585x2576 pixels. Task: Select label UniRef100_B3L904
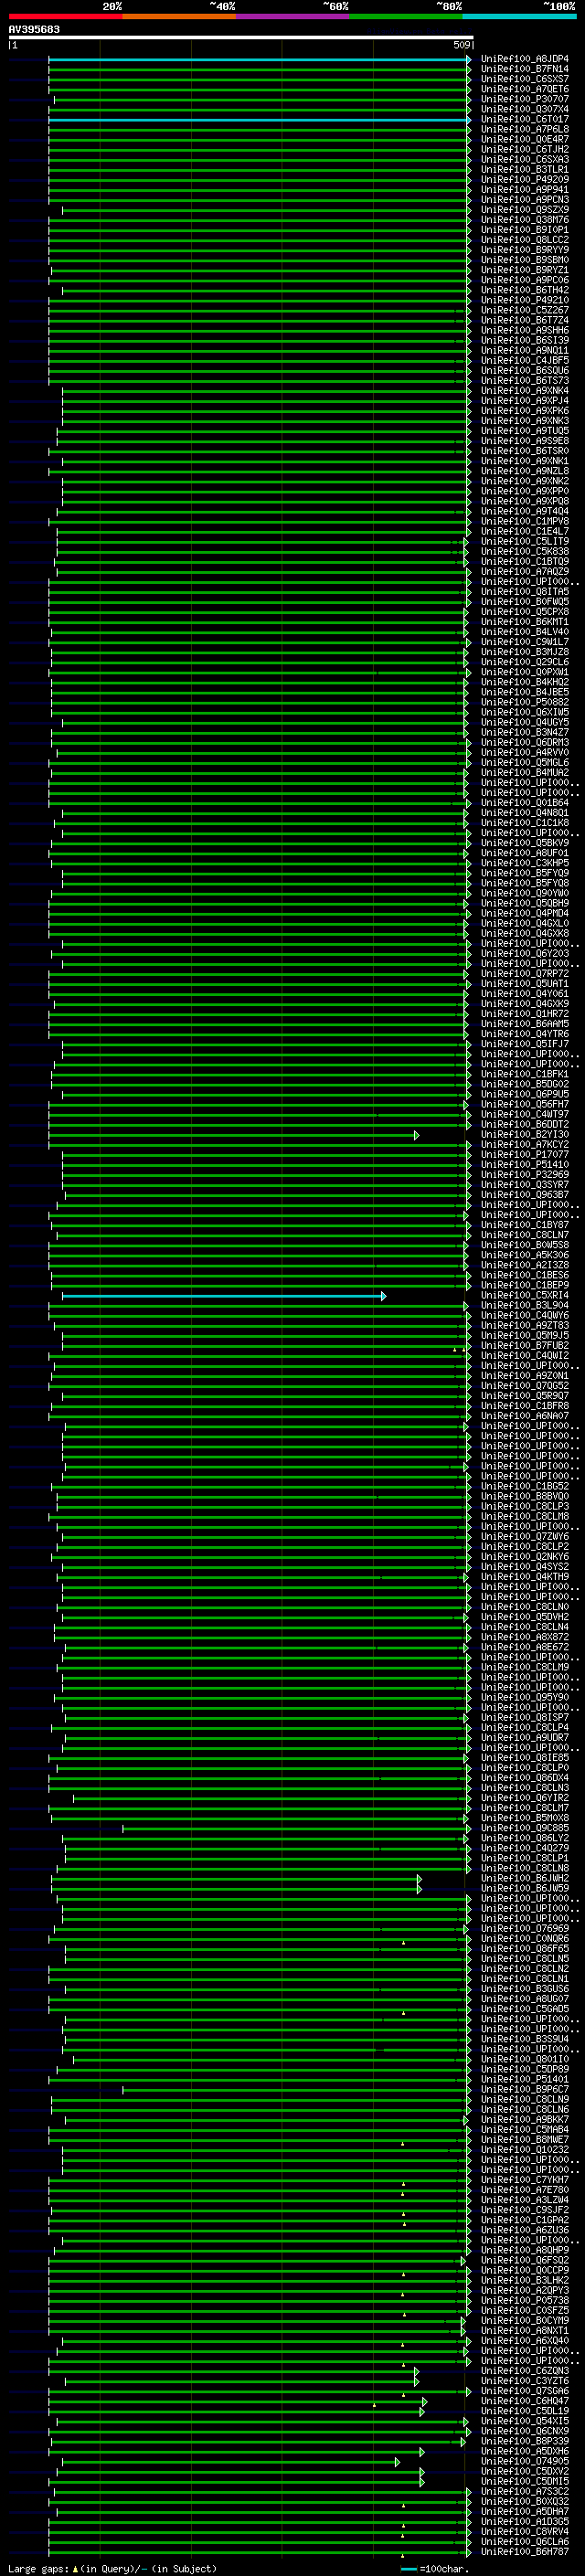pyautogui.click(x=524, y=1306)
